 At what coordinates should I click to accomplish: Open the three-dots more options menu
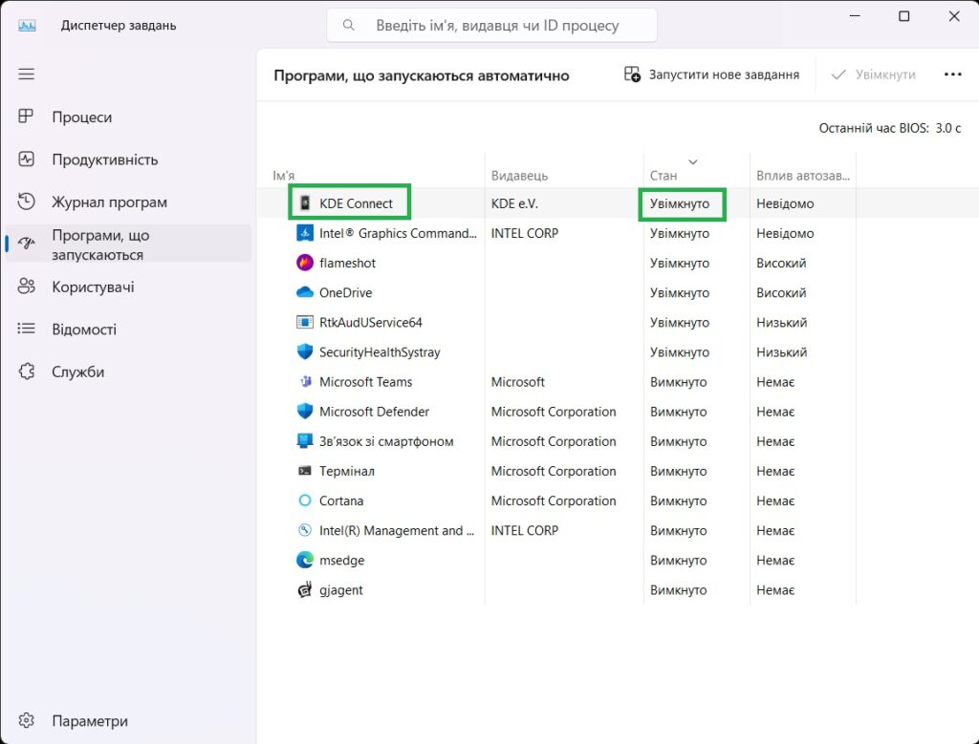tap(953, 74)
